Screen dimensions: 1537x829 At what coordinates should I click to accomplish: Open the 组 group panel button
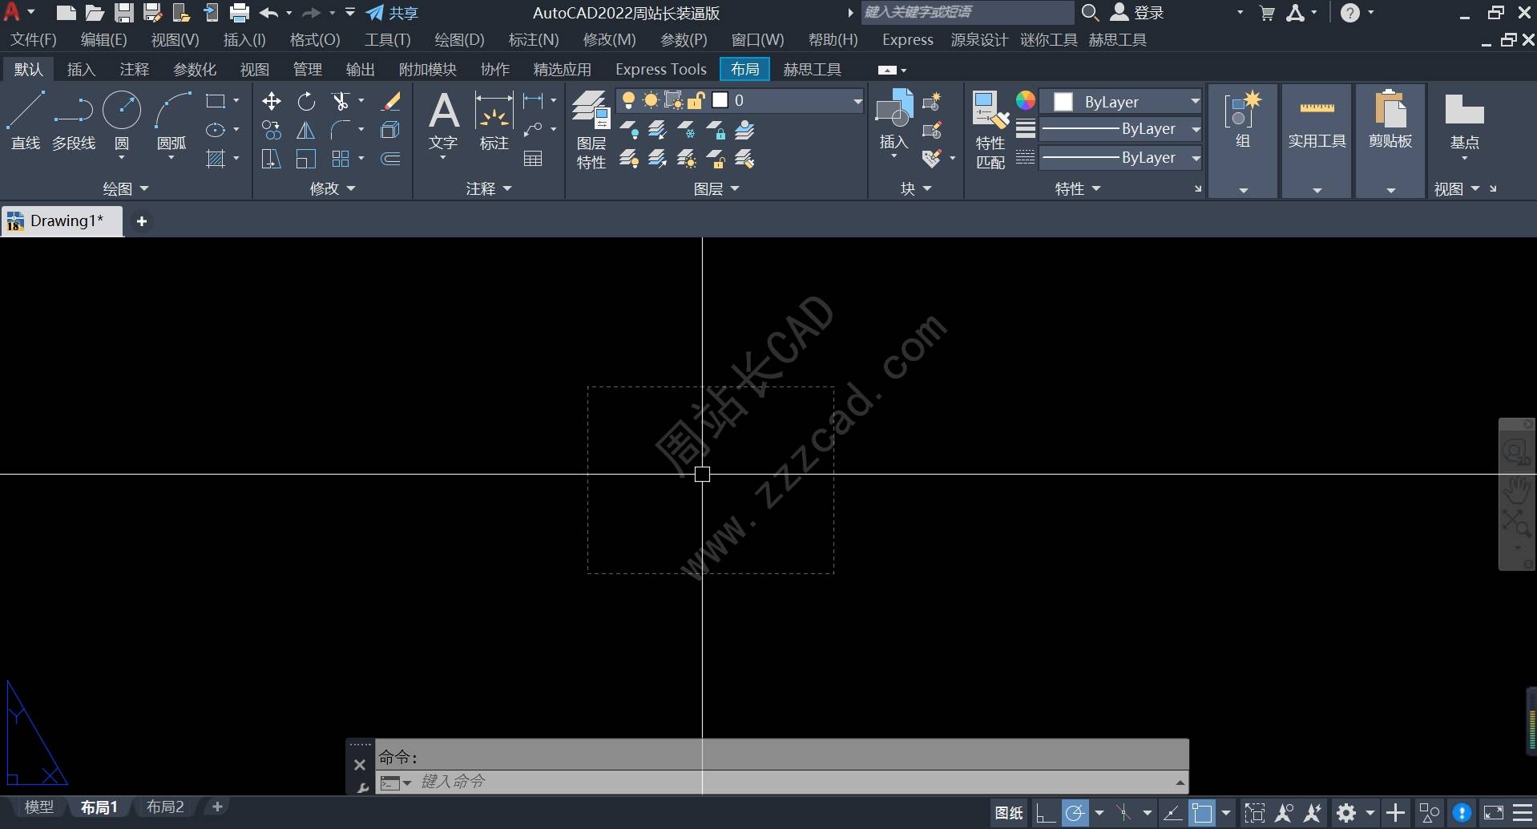[1242, 141]
